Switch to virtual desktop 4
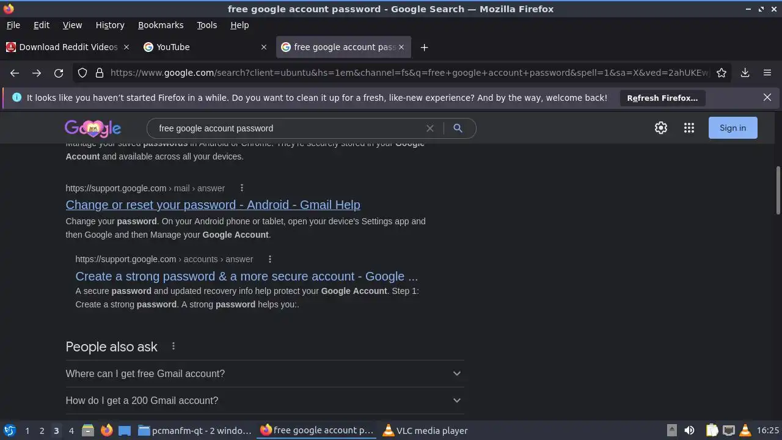 (x=71, y=430)
